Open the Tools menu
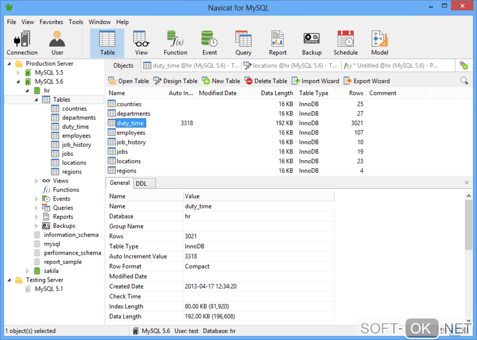 pos(76,22)
